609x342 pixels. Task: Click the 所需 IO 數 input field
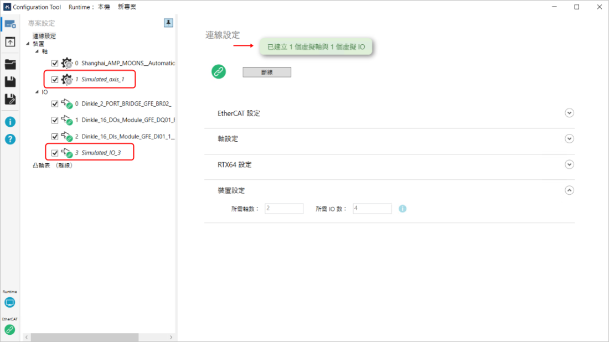point(372,209)
